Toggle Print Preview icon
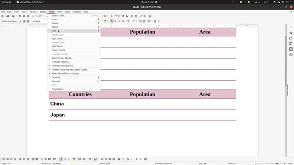This screenshot has height=165, width=294. click(x=28, y=16)
